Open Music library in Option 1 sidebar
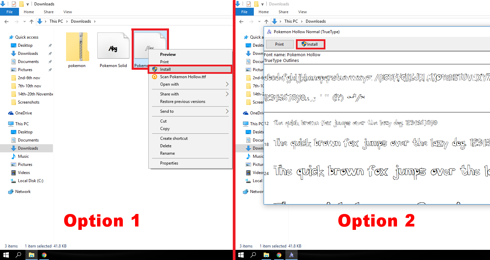Image resolution: width=490 pixels, height=260 pixels. pos(23,156)
